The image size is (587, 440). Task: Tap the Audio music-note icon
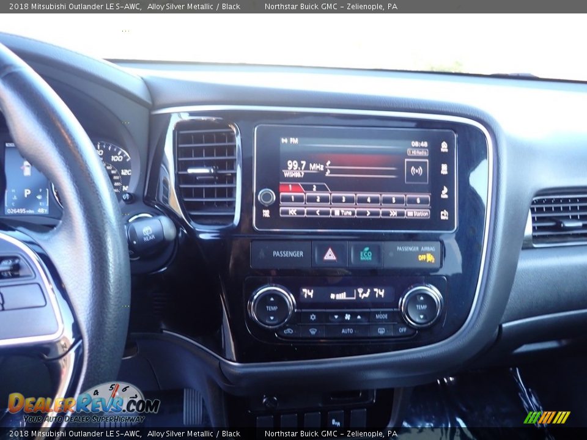pyautogui.click(x=444, y=192)
